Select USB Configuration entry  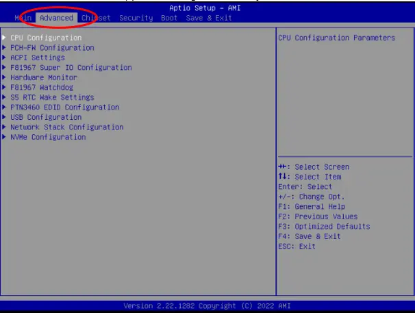(x=46, y=117)
